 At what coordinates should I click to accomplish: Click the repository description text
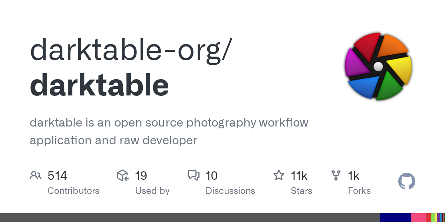pyautogui.click(x=169, y=131)
